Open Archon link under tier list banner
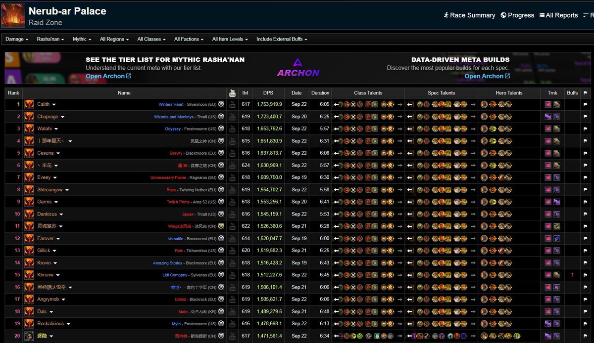This screenshot has height=343, width=594. click(108, 76)
